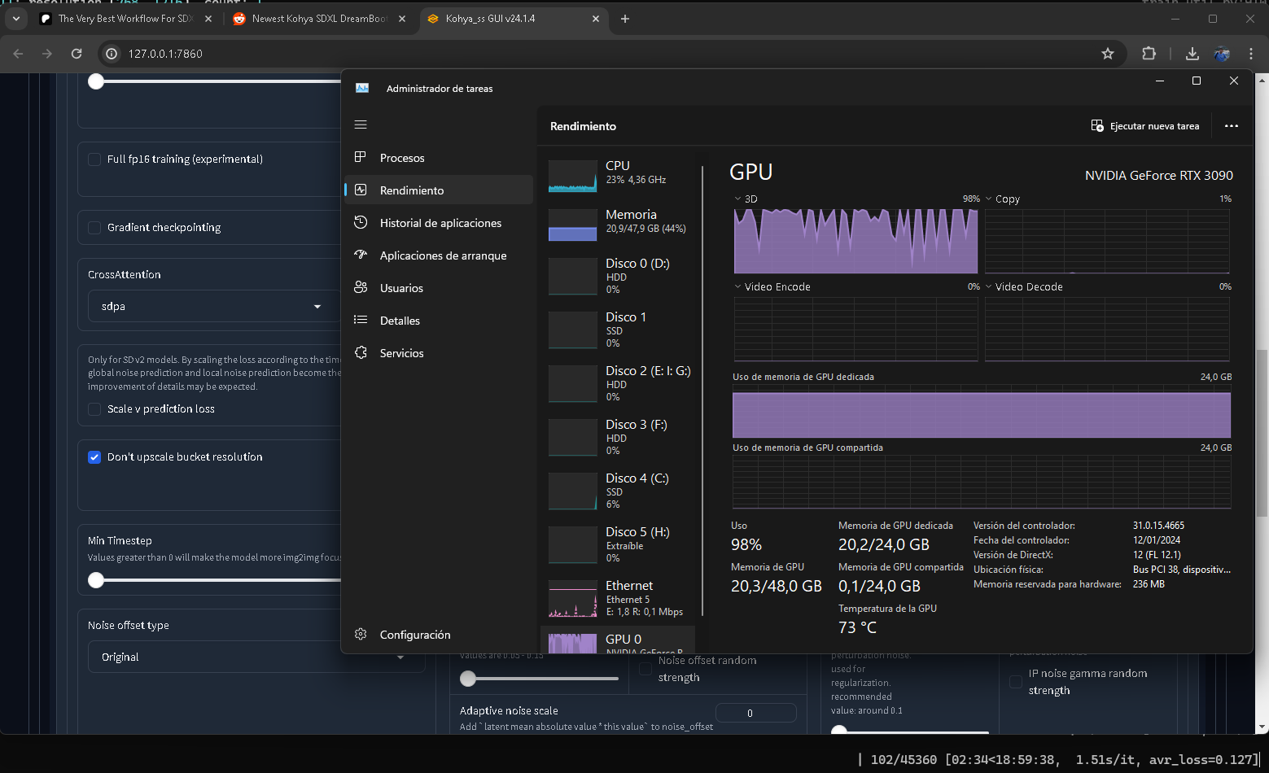Screen dimensions: 1269x773
Task: Open Configuración gear in Task Manager
Action: point(361,635)
